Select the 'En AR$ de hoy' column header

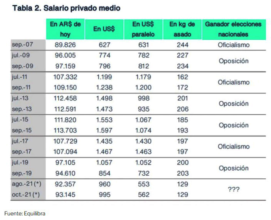pyautogui.click(x=65, y=29)
